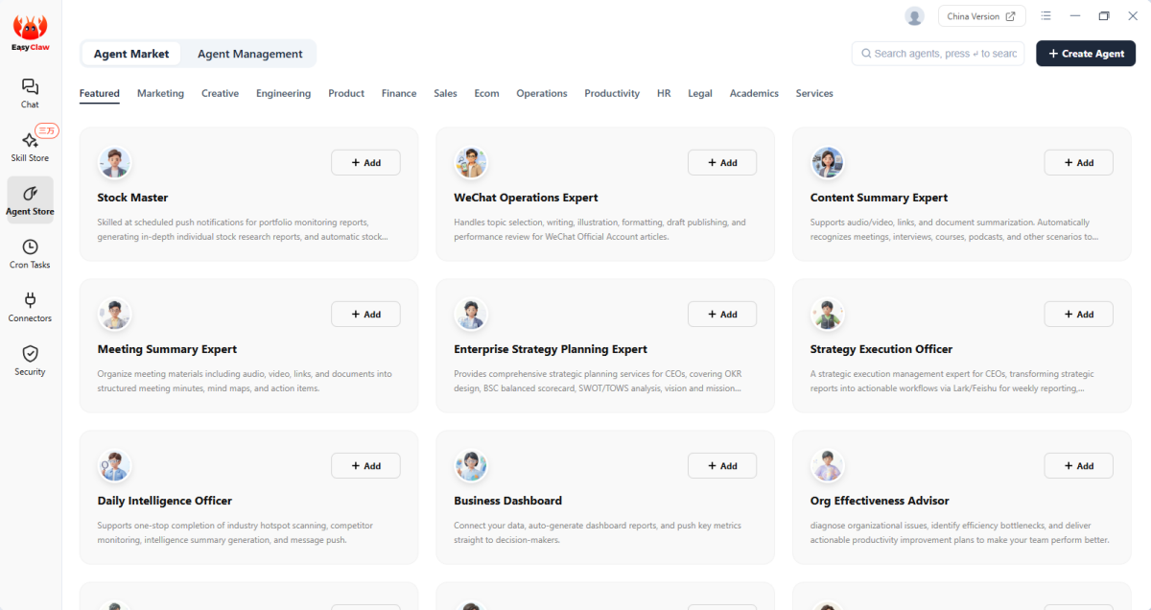The width and height of the screenshot is (1151, 610).
Task: Select the Agent Store sidebar icon
Action: (30, 194)
